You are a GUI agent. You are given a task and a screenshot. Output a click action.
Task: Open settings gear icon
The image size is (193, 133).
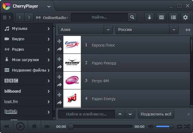[x=186, y=17]
